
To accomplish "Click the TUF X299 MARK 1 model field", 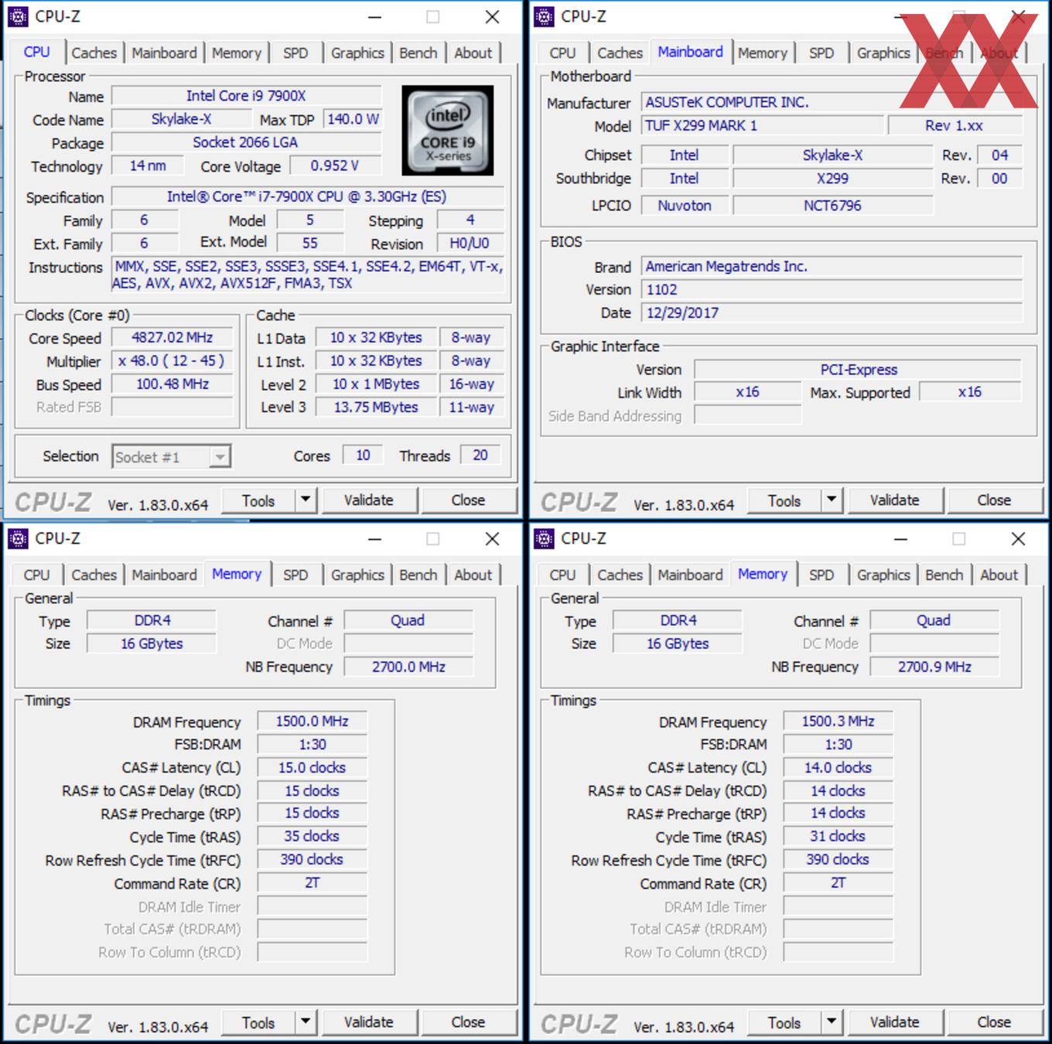I will point(763,125).
